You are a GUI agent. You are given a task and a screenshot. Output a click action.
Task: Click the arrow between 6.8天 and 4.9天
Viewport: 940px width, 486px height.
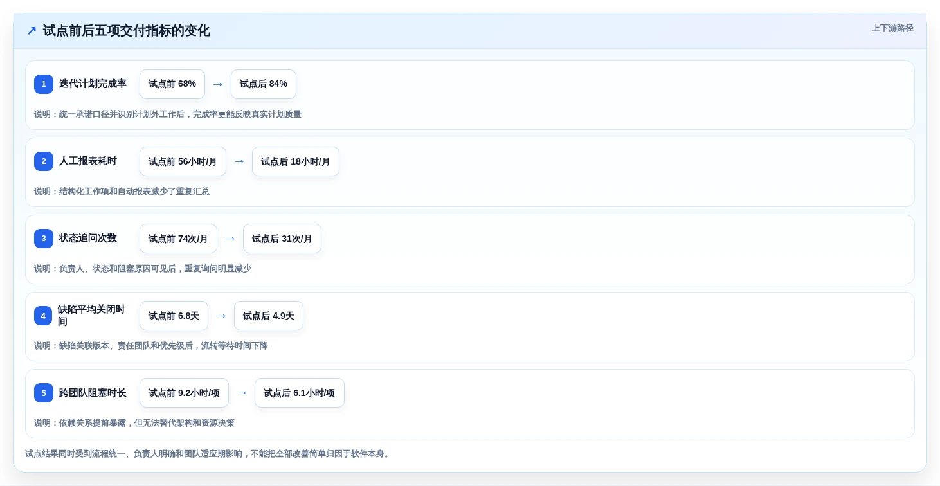(221, 316)
